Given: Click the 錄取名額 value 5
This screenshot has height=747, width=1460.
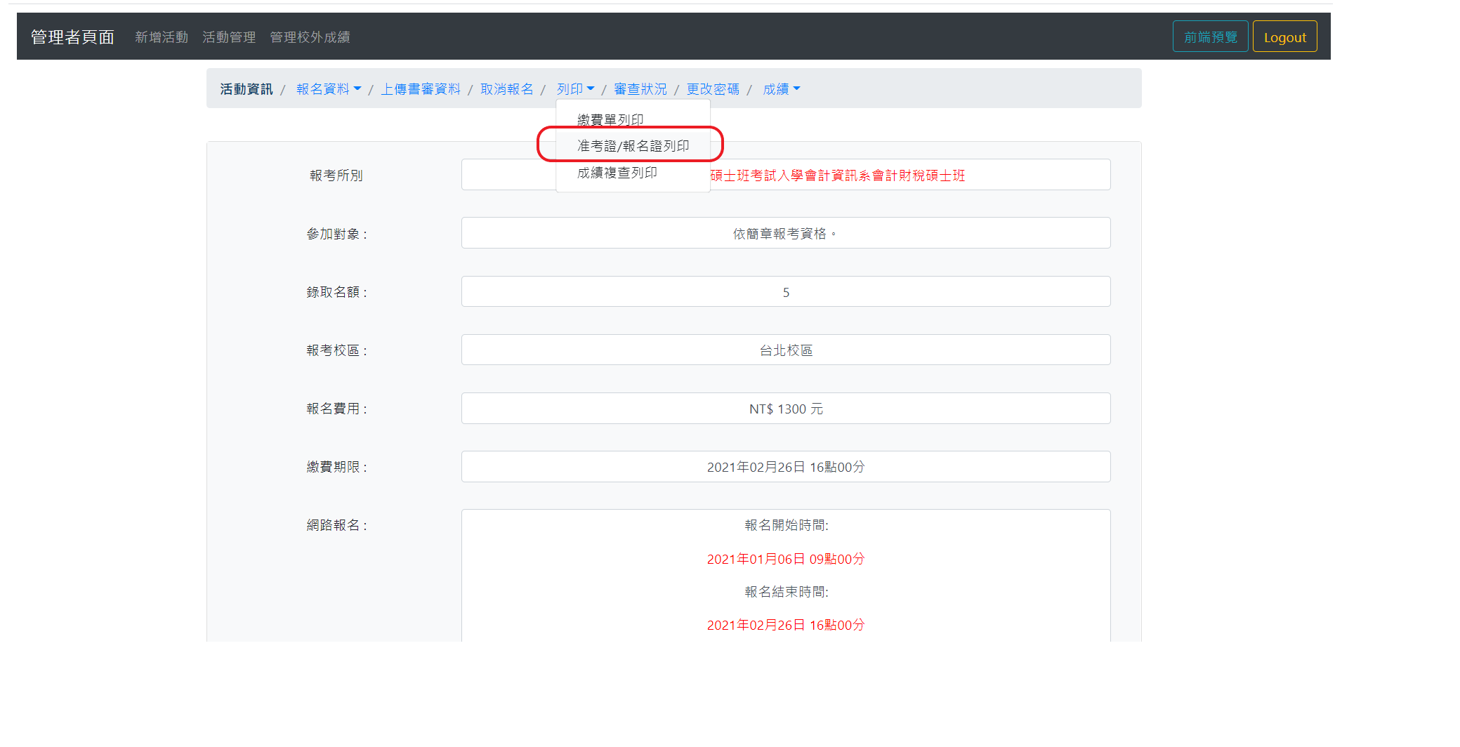Looking at the screenshot, I should click(786, 291).
